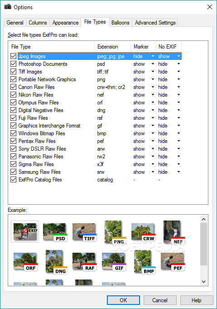Open No EXIF dropdown for Pentax Raw Files
217x309 pixels.
(x=178, y=141)
